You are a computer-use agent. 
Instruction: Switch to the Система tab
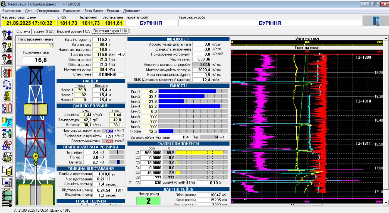tap(23, 31)
